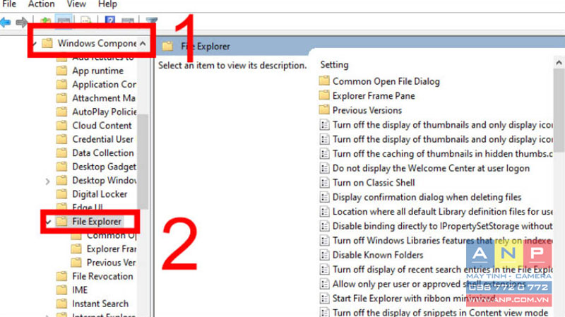Select Windows Components in the tree
This screenshot has width=565, height=317.
(97, 43)
